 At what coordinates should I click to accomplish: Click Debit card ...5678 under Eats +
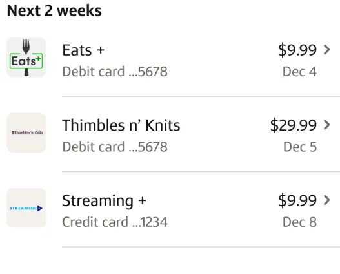(x=115, y=72)
